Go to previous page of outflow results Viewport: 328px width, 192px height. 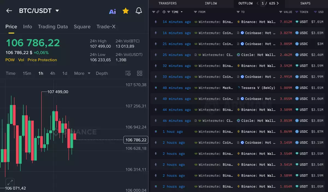point(257,3)
